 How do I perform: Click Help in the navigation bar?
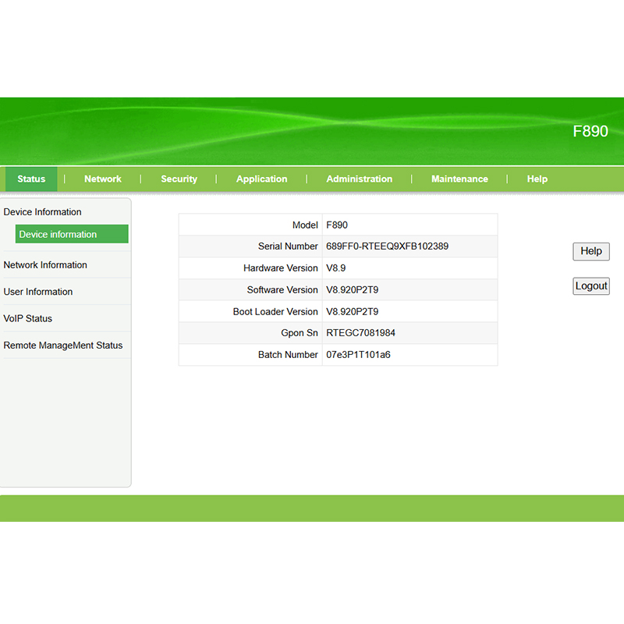tap(537, 179)
